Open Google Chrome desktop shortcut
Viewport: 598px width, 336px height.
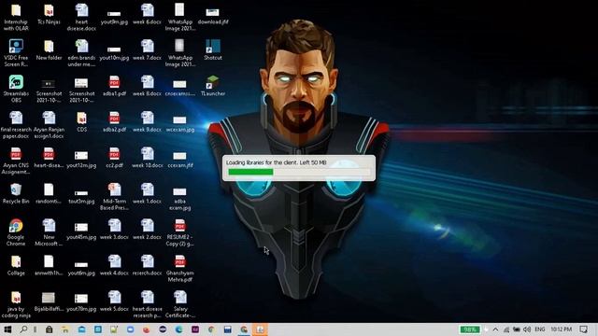[x=16, y=232]
